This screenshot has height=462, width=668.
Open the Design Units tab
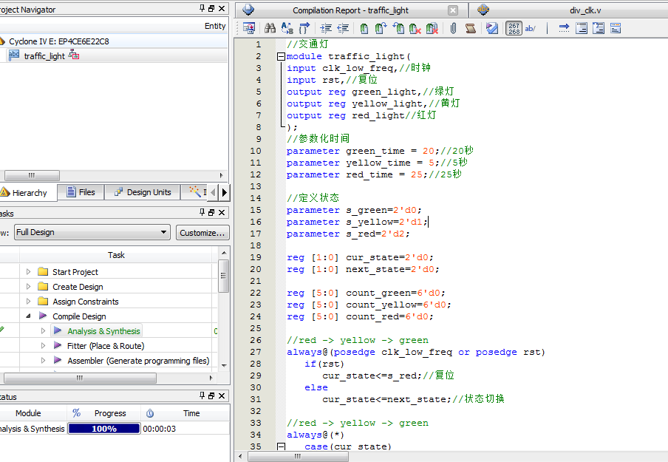click(x=143, y=192)
